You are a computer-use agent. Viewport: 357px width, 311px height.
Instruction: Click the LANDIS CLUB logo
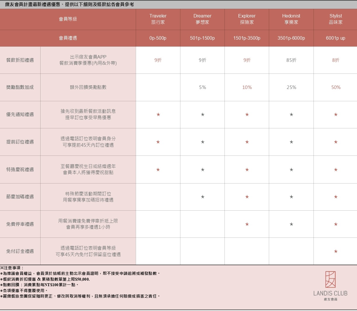click(330, 286)
